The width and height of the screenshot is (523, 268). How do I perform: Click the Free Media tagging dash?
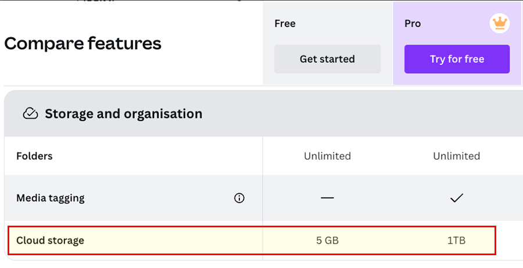pos(327,198)
